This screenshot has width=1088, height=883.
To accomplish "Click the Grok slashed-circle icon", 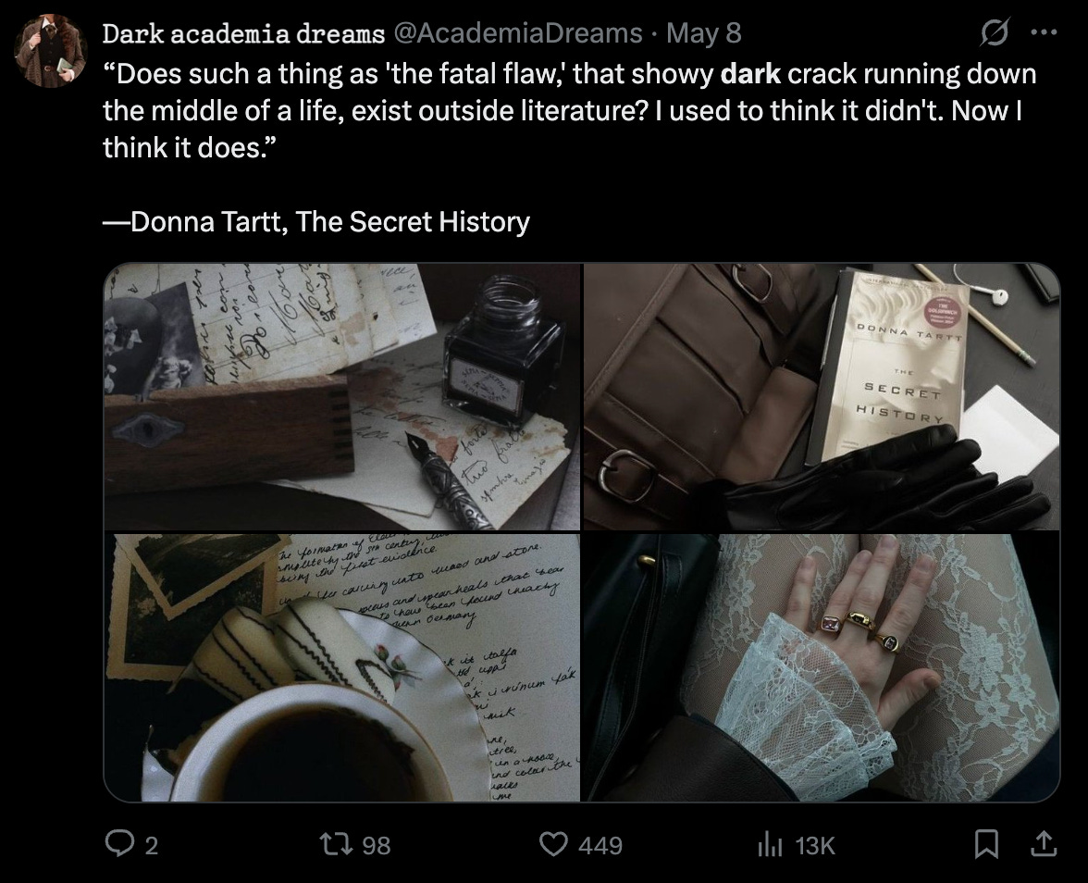I will click(x=994, y=32).
